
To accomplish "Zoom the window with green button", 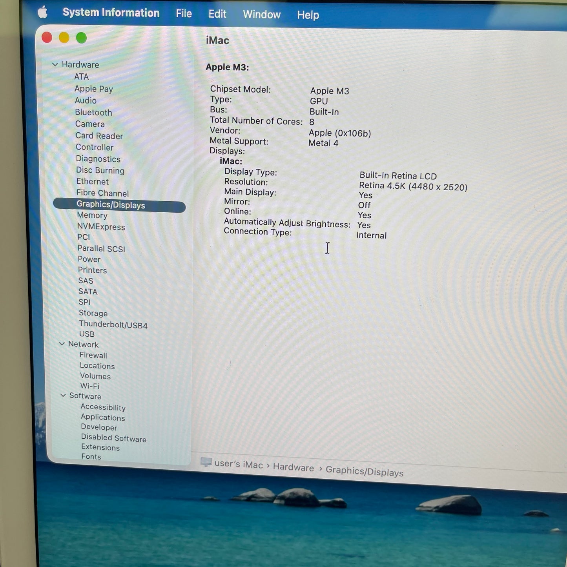I will click(81, 38).
